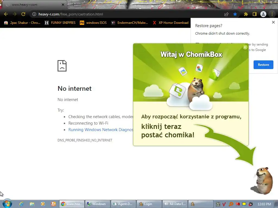Click the orange magnifier tray icon

pyautogui.click(x=231, y=204)
